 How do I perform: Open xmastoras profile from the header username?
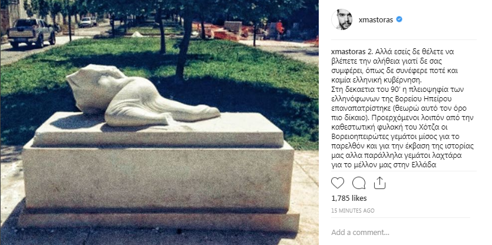376,20
